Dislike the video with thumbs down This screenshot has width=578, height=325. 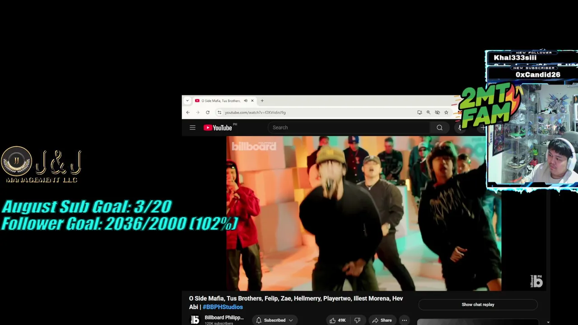click(x=357, y=320)
